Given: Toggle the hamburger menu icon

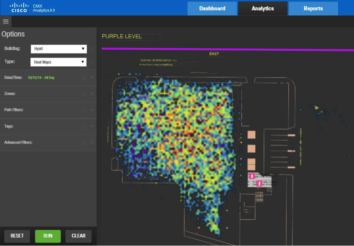Looking at the screenshot, I should click(6, 22).
